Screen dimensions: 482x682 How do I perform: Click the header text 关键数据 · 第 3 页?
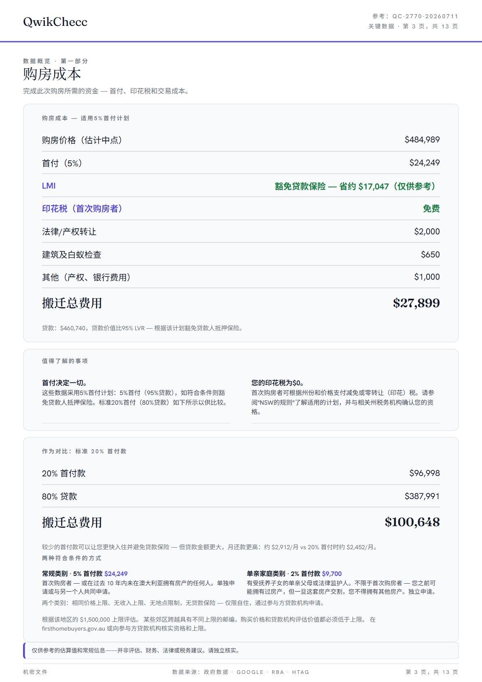click(413, 26)
